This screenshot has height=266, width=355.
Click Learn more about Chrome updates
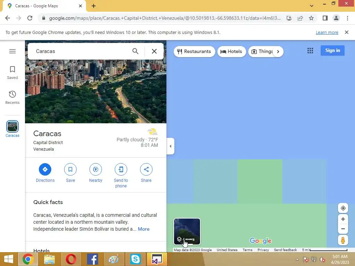point(327,32)
